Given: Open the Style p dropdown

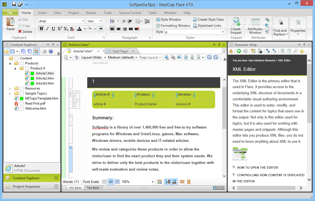Looking at the screenshot, I should click(223, 32).
